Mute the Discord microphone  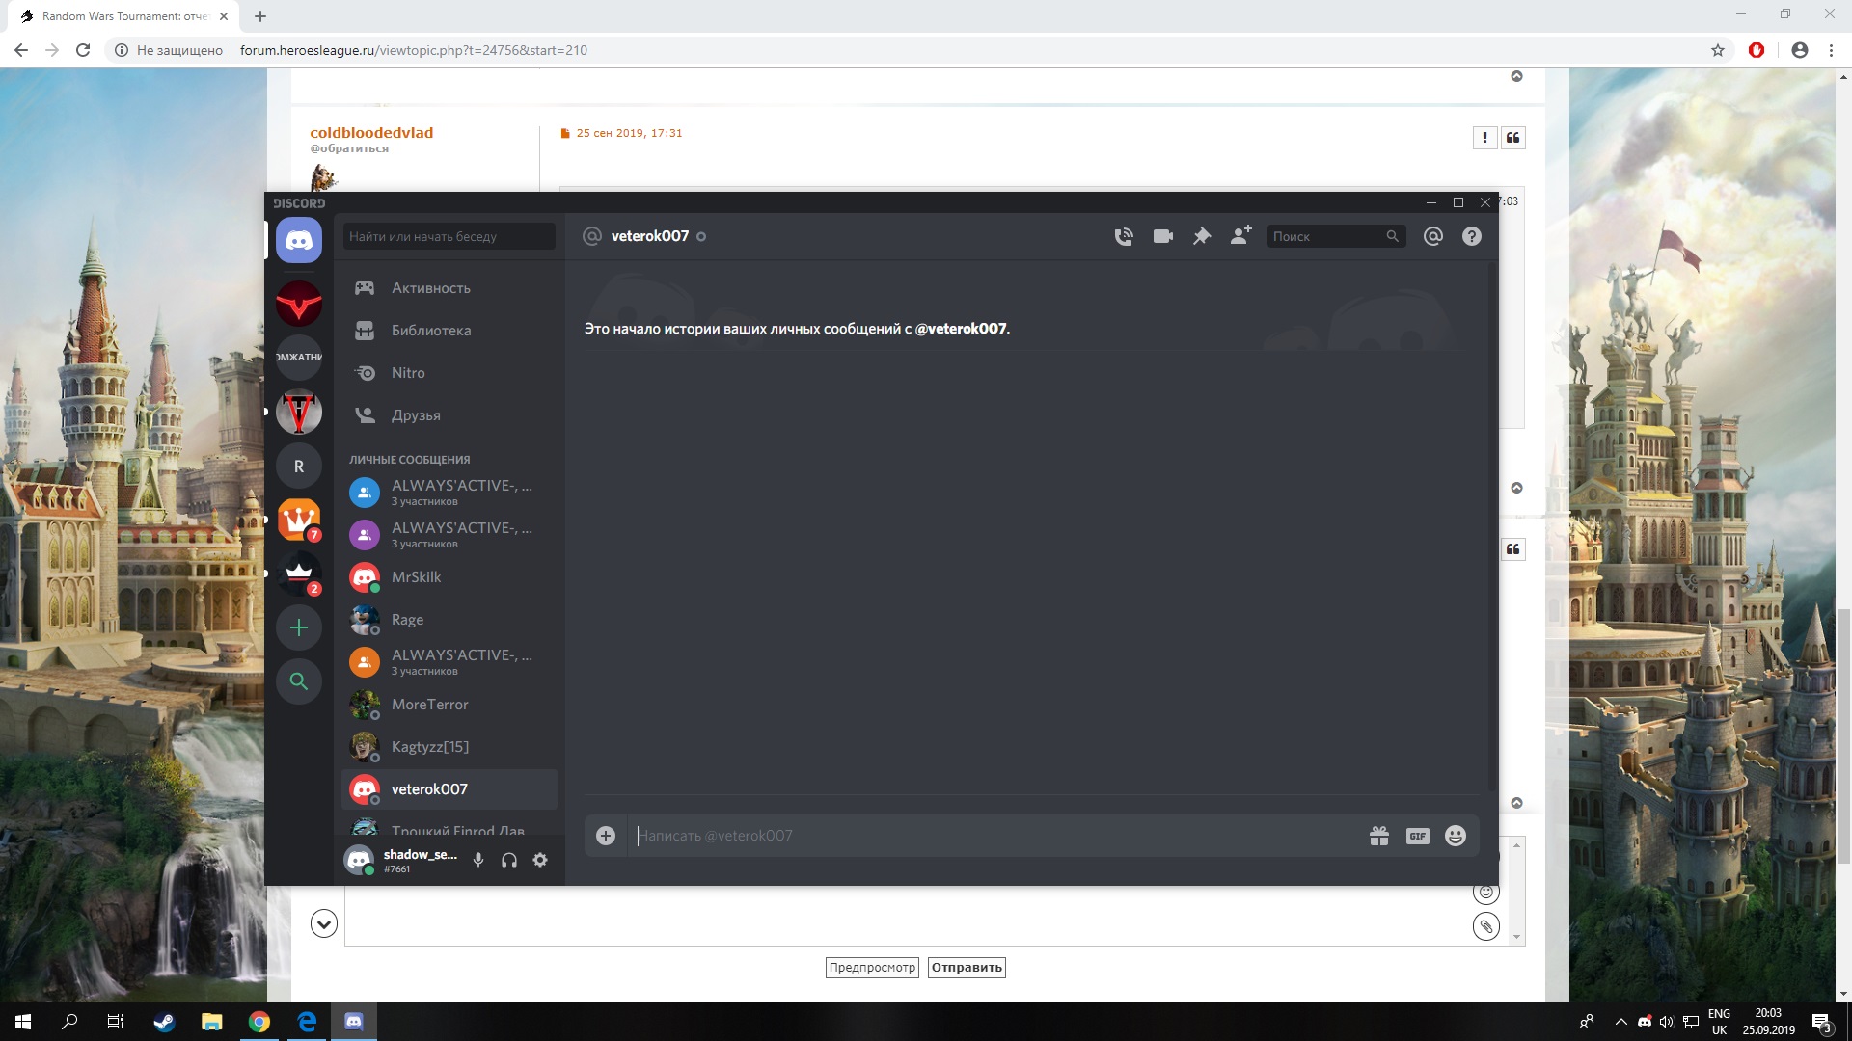click(478, 860)
